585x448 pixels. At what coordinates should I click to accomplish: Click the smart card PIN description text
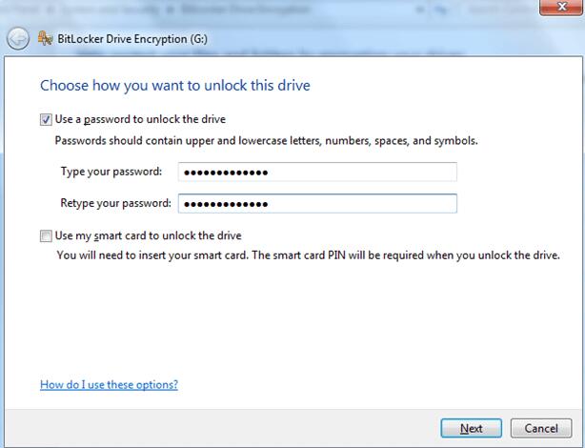tap(308, 255)
